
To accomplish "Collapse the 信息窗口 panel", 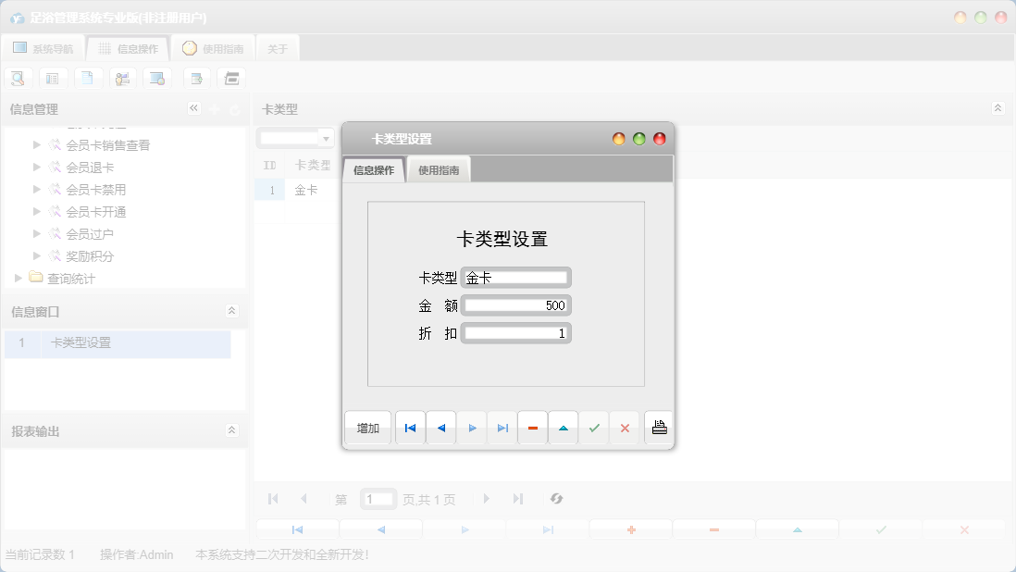I will point(233,311).
